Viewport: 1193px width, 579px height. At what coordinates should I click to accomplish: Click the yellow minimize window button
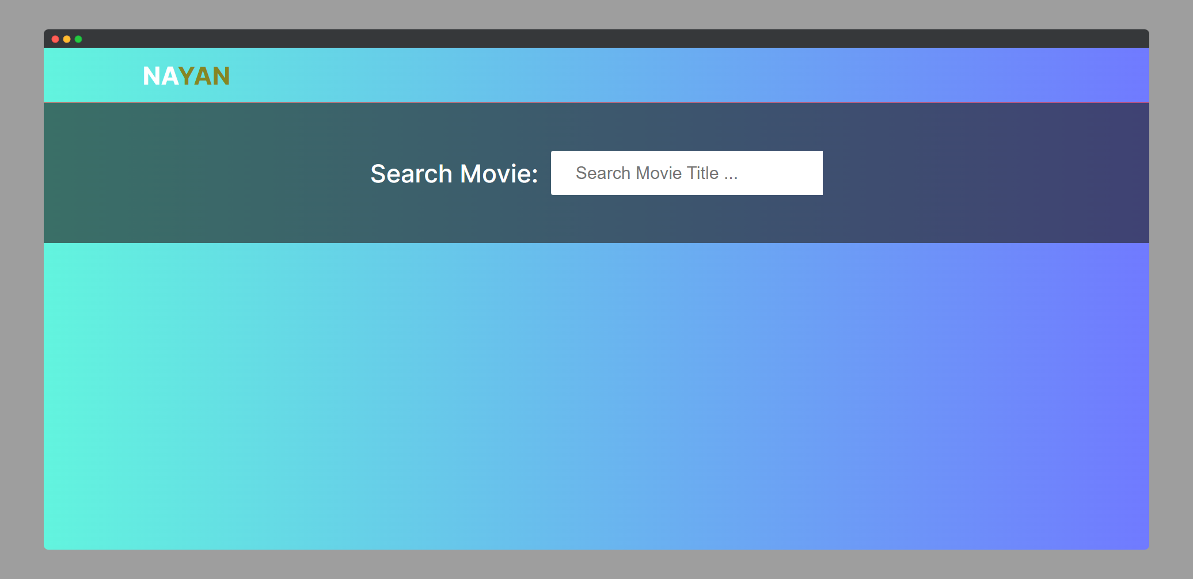pos(67,39)
